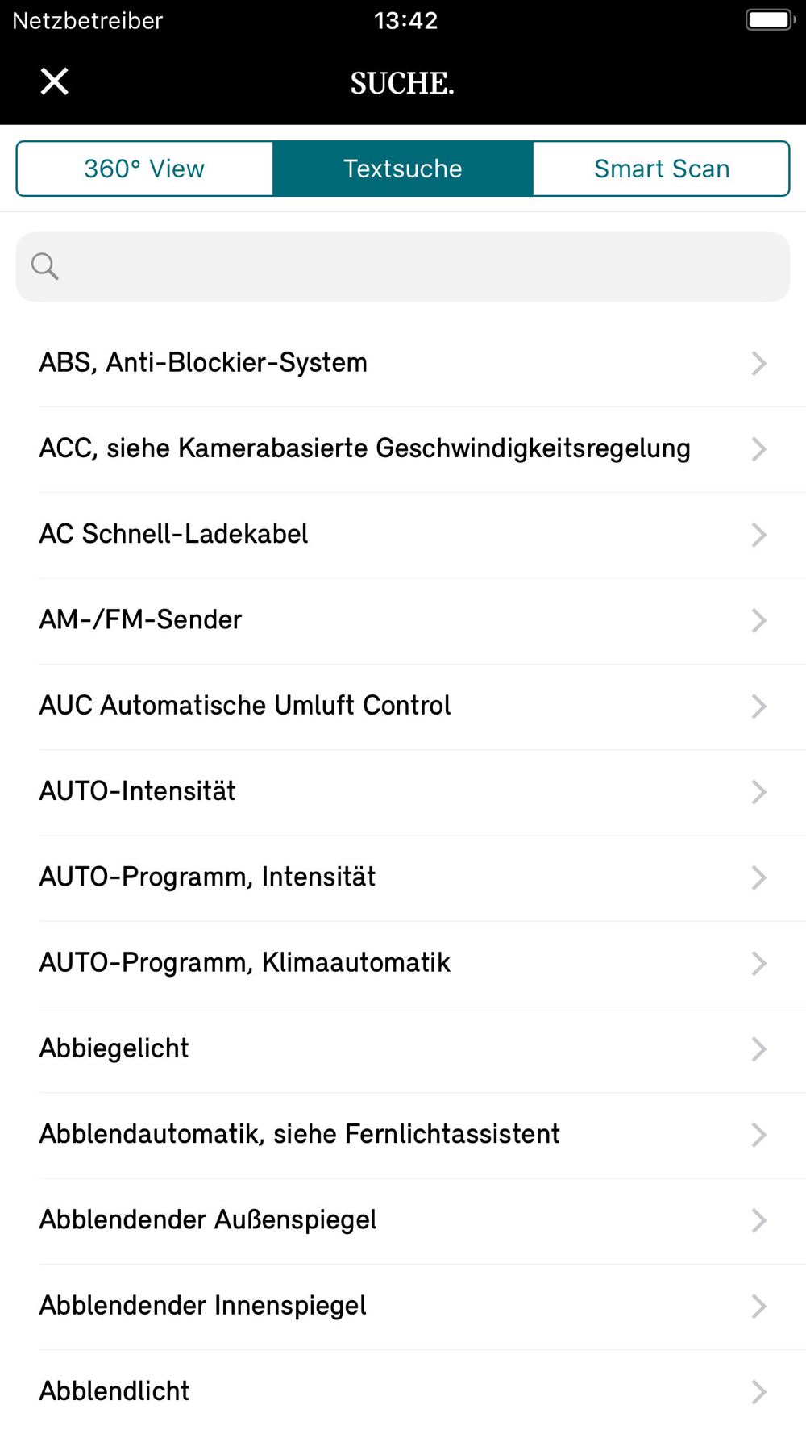Open chevron for Abbiegelicht entry
The image size is (806, 1434).
pos(758,1048)
